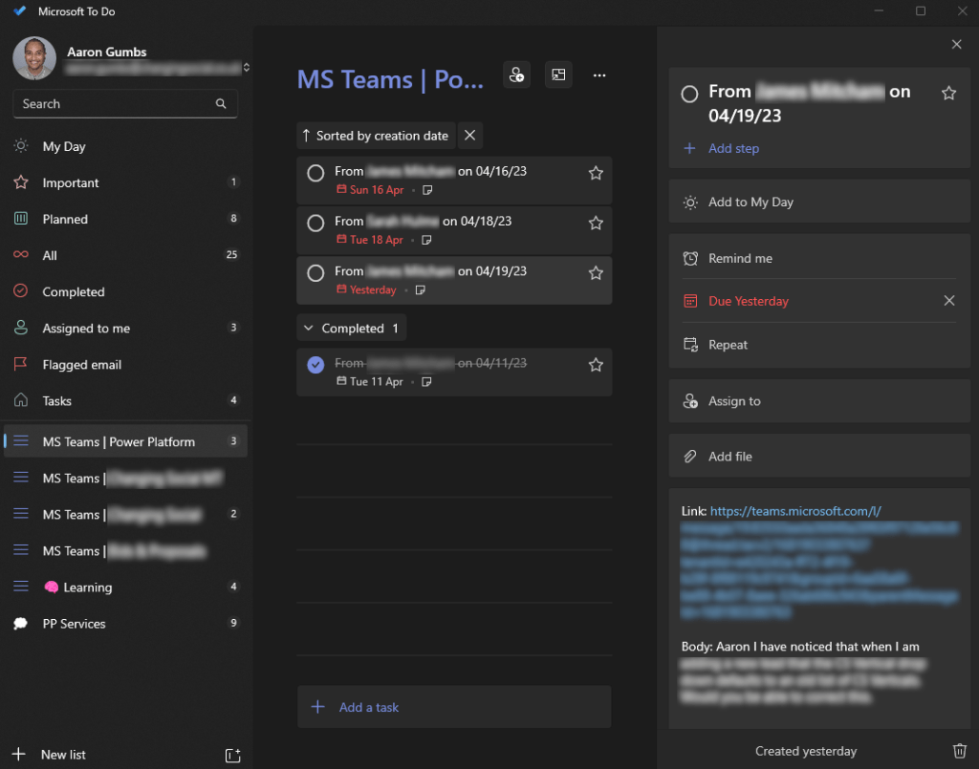Select the Learning list in the sidebar
This screenshot has height=769, width=979.
[90, 587]
